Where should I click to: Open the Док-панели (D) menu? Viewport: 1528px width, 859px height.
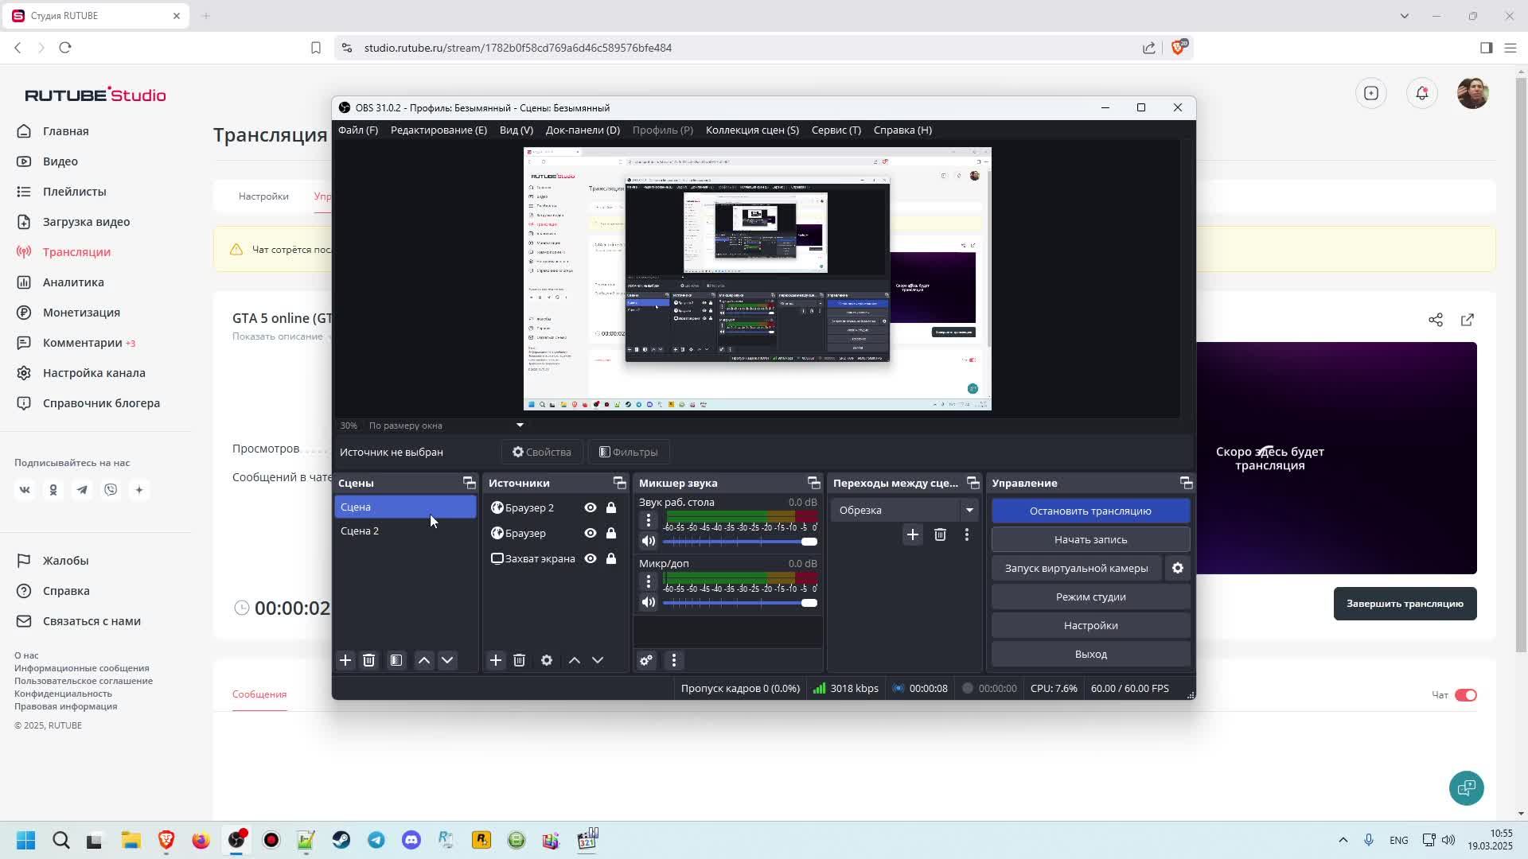coord(583,130)
